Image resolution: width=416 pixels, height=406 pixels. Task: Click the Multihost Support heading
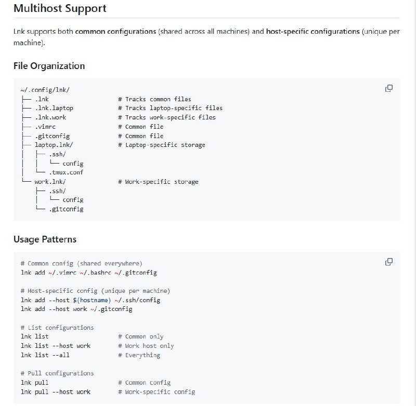pos(60,9)
